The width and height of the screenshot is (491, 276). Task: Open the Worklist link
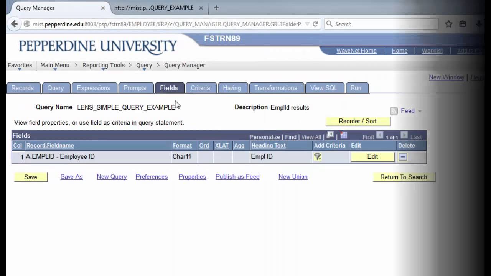[432, 51]
